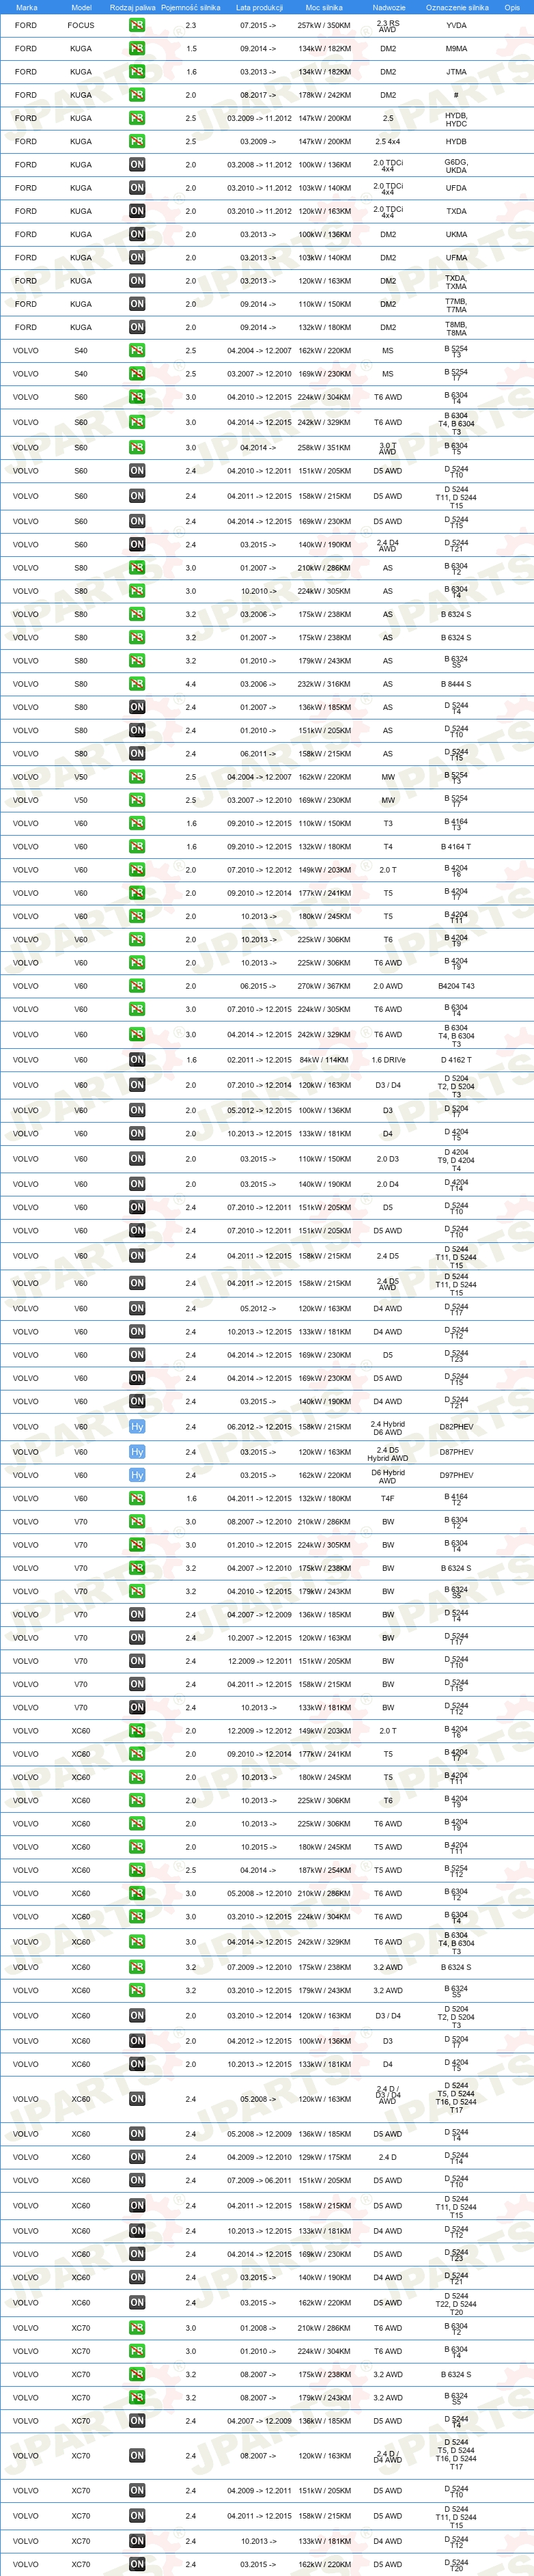The image size is (534, 2576).
Task: Click the 84kW / 114KM power cell
Action: pyautogui.click(x=324, y=1060)
